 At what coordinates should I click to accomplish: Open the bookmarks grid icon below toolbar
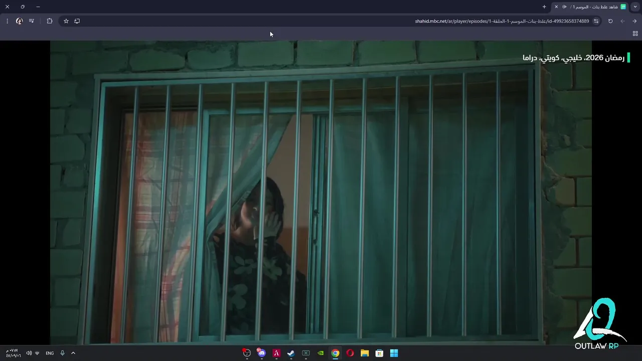[635, 34]
